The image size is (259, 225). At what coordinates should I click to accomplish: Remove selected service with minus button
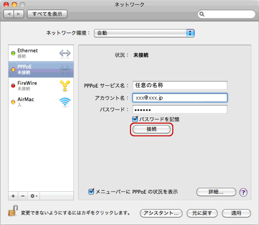point(23,196)
